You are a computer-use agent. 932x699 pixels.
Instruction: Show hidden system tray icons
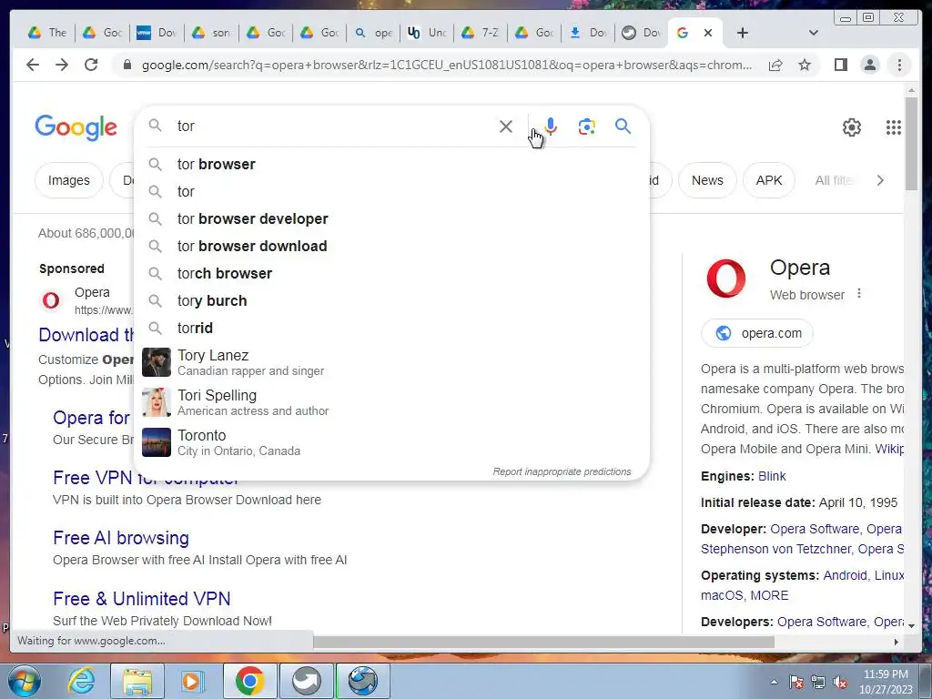tap(774, 682)
